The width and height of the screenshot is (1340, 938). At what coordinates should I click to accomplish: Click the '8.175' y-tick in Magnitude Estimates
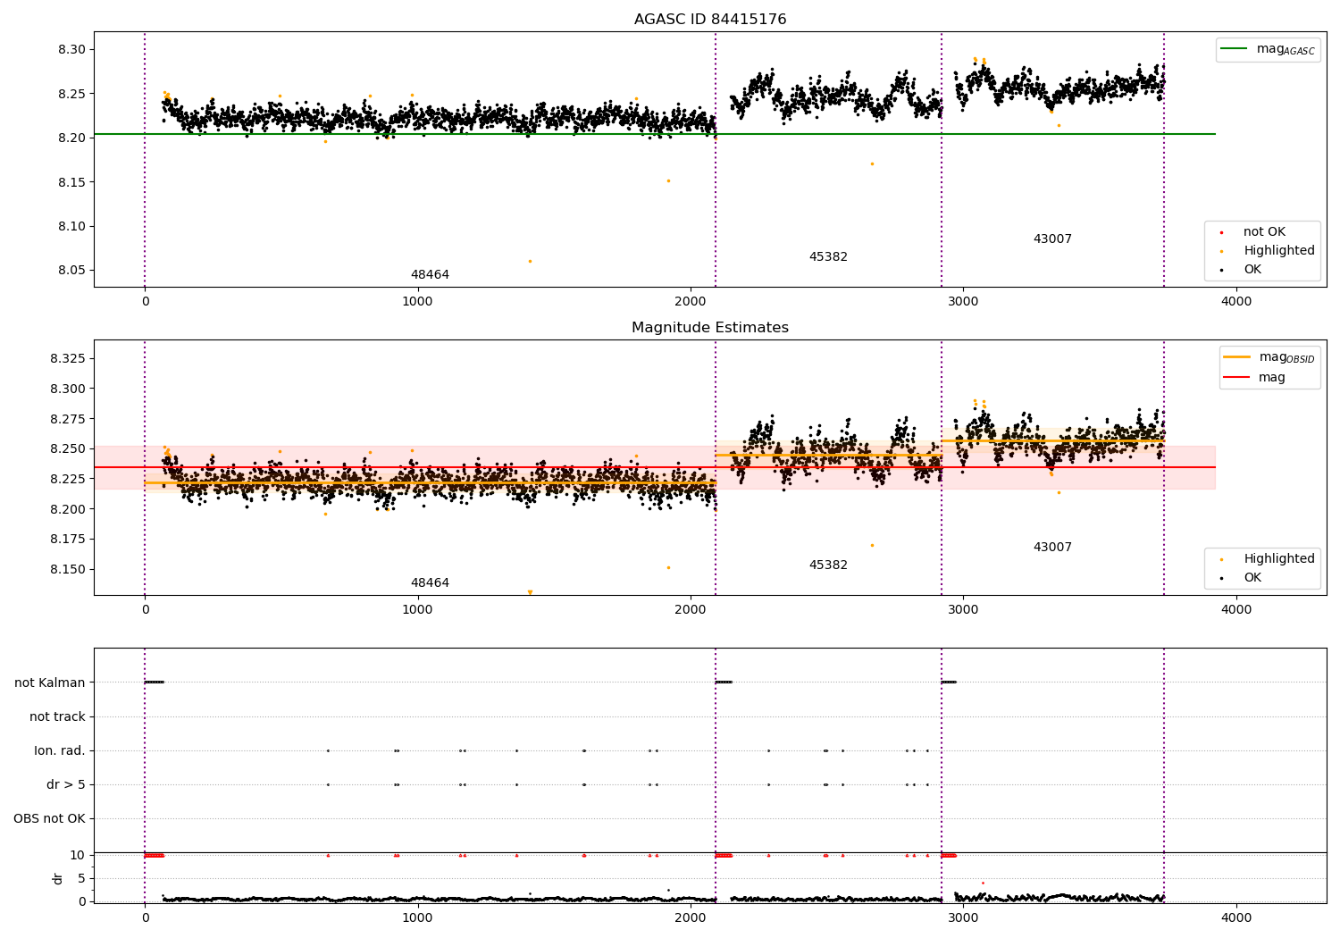point(68,539)
